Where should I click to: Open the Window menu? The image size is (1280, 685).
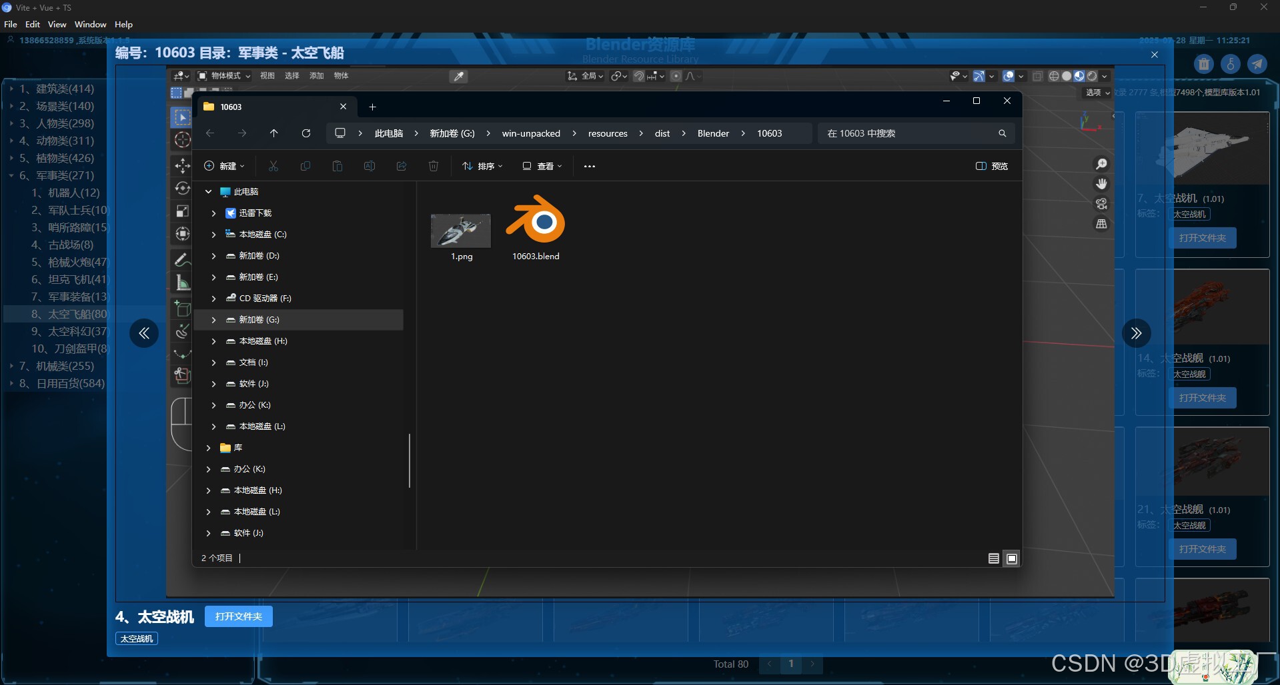(x=90, y=24)
